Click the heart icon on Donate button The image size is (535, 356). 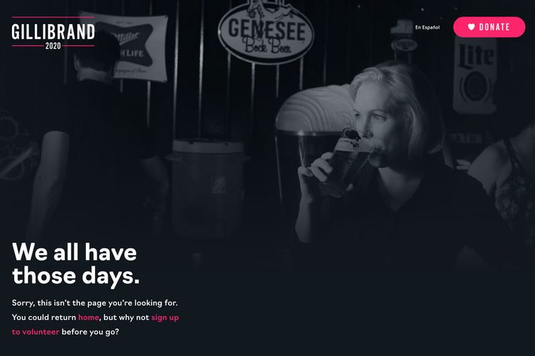point(471,27)
